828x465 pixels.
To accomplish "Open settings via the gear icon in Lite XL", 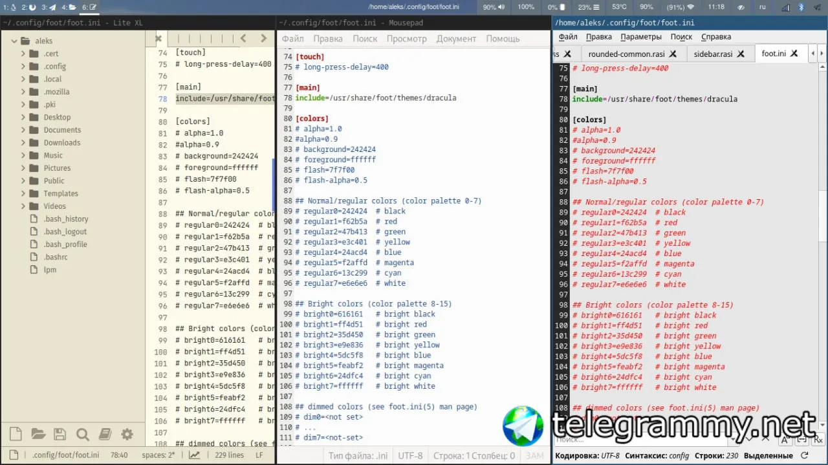I will tap(127, 434).
